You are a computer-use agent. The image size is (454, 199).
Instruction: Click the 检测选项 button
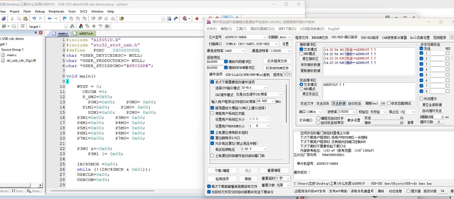pyautogui.click(x=222, y=179)
